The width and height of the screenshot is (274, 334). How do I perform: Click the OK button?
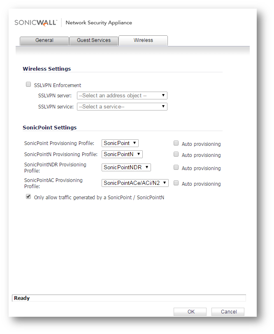click(x=190, y=312)
